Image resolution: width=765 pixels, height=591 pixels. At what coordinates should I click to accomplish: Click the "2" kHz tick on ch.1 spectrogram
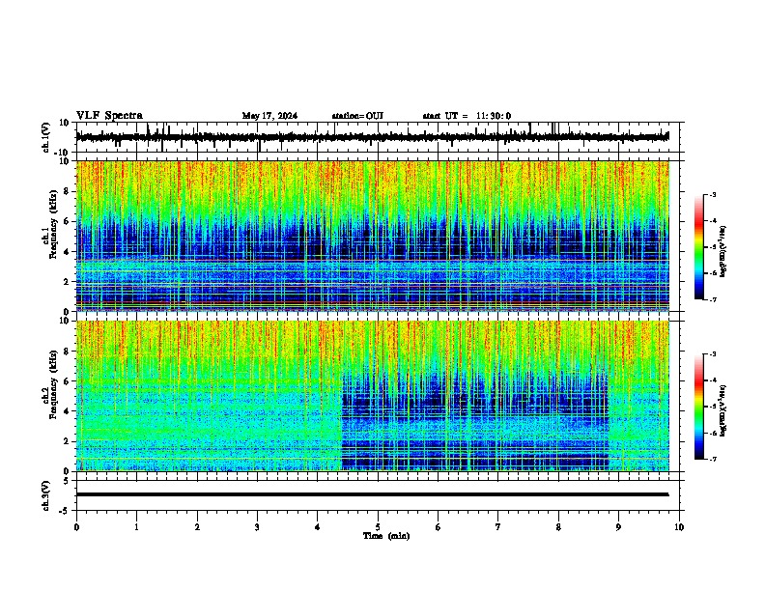(x=67, y=281)
